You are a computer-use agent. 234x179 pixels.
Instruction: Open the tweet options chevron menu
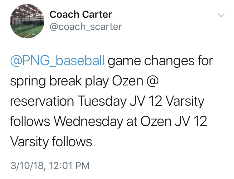[221, 15]
